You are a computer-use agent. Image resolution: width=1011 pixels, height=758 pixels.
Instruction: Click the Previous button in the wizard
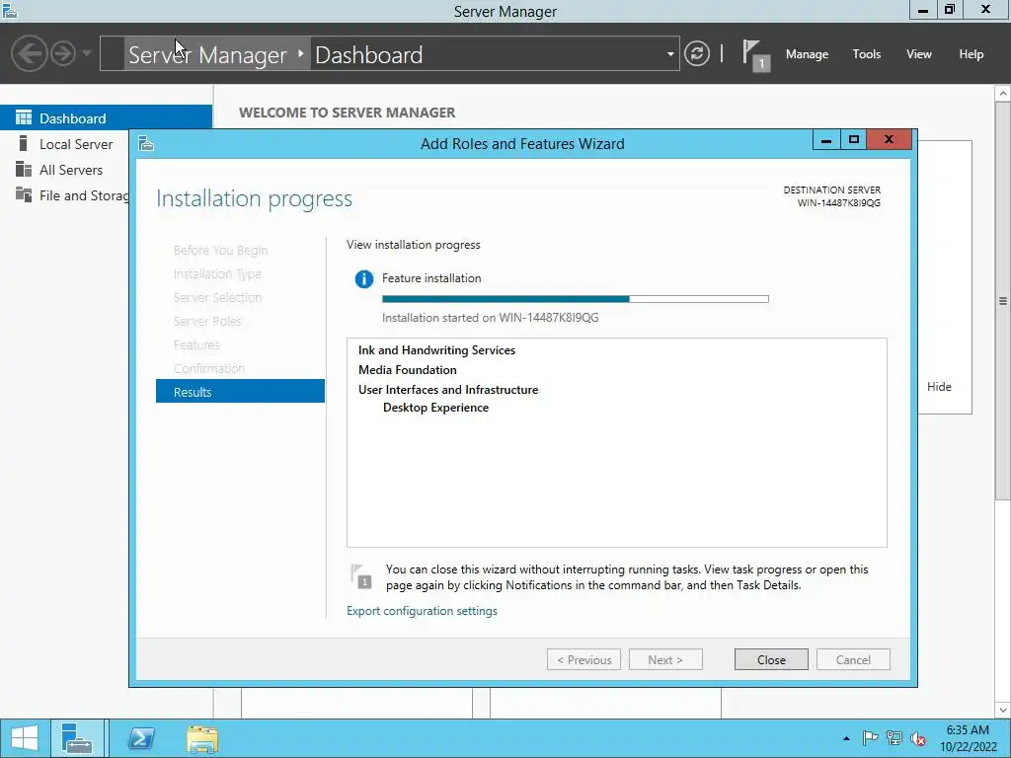click(x=584, y=659)
